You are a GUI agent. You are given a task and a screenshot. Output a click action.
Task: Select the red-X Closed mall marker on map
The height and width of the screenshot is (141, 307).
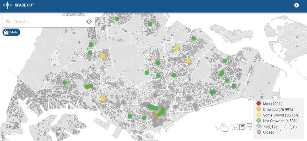pos(163,102)
